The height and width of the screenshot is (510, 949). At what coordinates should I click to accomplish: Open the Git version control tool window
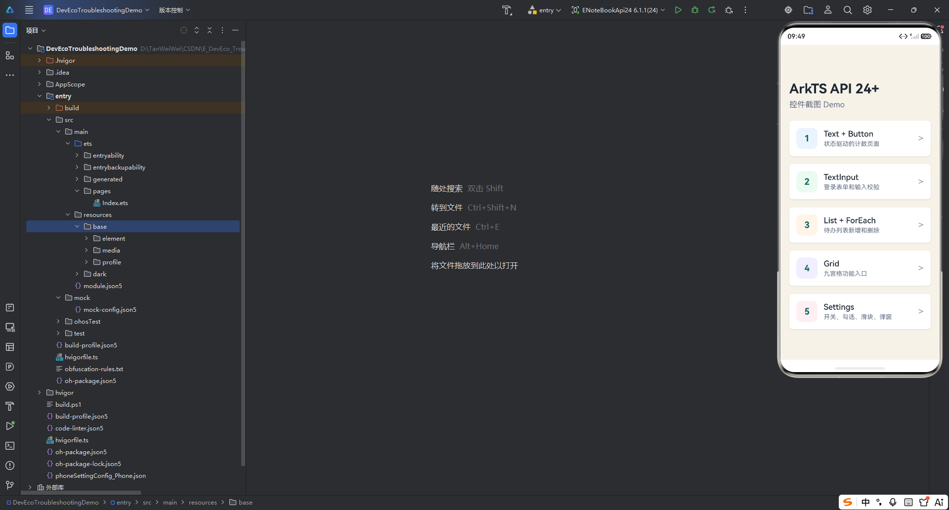[10, 485]
